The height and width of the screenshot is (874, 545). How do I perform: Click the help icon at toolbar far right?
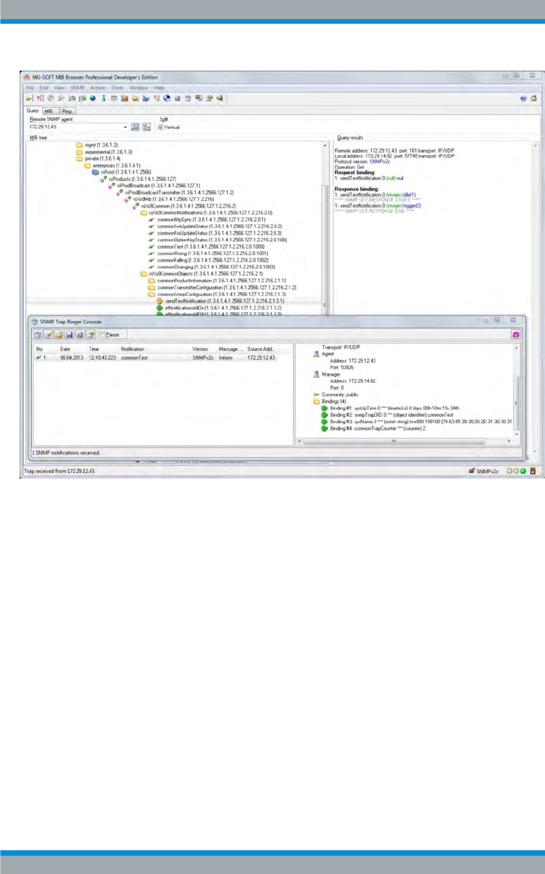(x=523, y=98)
